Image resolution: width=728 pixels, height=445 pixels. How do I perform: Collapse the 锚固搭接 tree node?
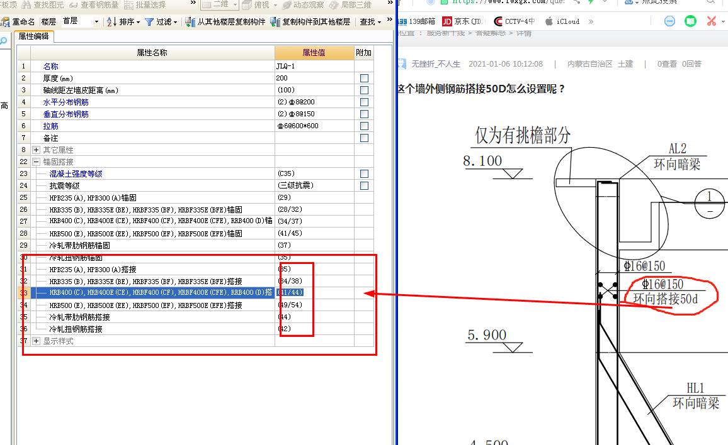(37, 162)
